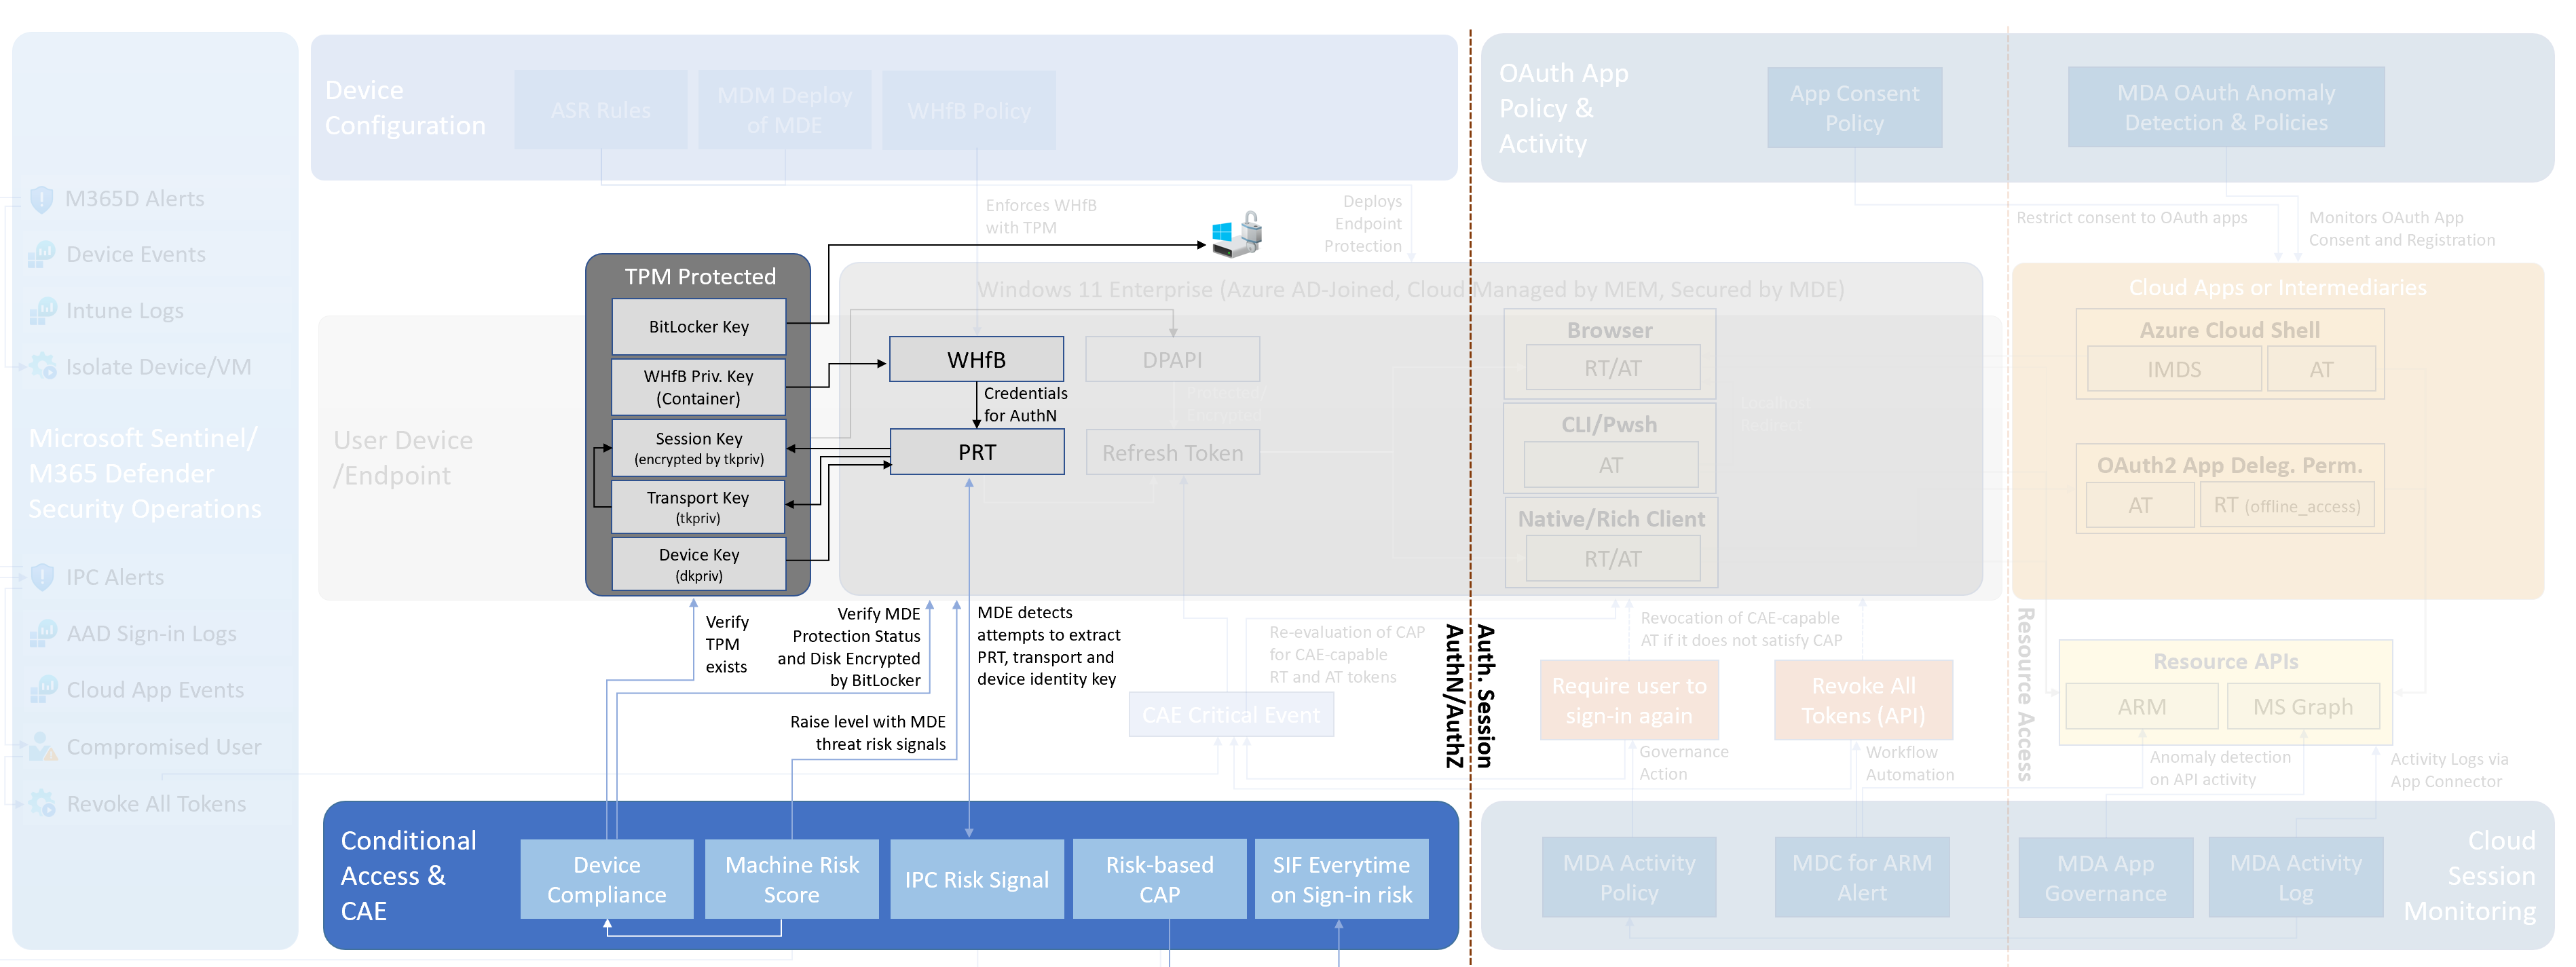The height and width of the screenshot is (967, 2576).
Task: Click the Revoke All Tokens gear icon
Action: pos(41,803)
